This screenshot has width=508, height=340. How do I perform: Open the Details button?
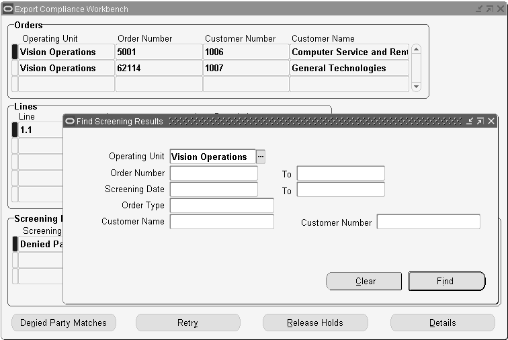tap(443, 323)
